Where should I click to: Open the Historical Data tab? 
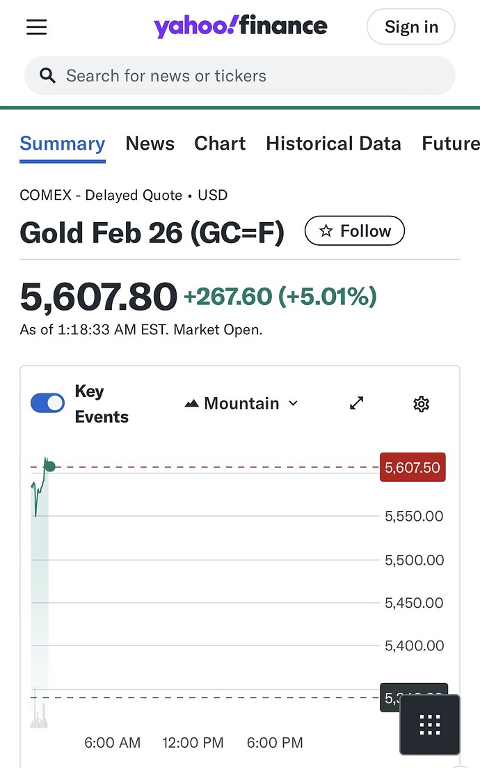[333, 143]
